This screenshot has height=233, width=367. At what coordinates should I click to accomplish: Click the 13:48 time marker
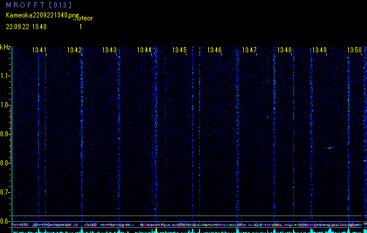(x=284, y=50)
